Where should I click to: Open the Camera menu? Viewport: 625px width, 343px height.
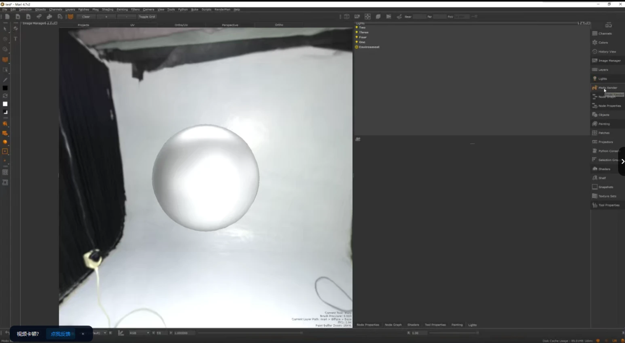point(148,9)
